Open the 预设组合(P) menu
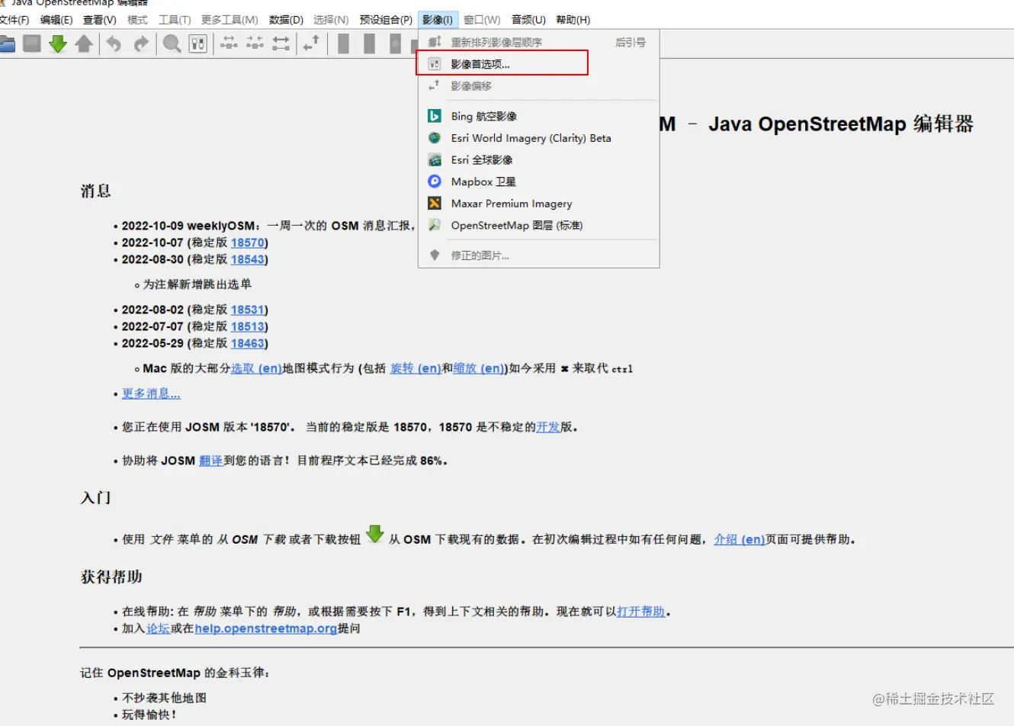 point(386,20)
